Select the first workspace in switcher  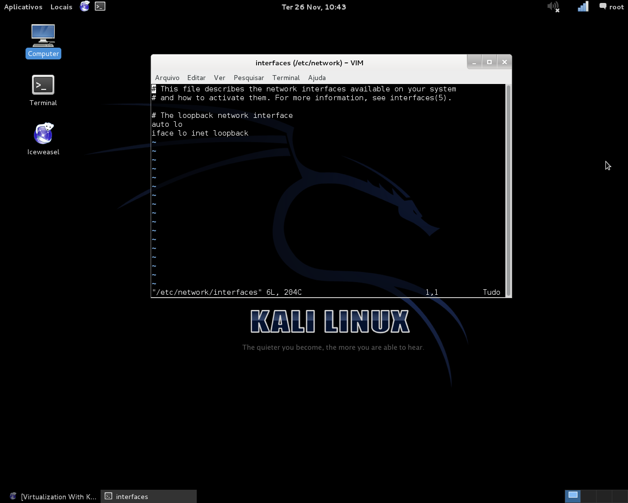click(573, 496)
